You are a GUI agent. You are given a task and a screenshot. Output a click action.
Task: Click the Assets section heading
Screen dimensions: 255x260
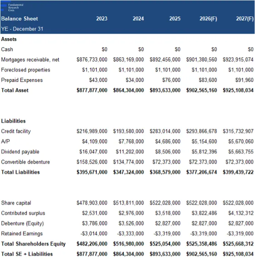pyautogui.click(x=9, y=39)
